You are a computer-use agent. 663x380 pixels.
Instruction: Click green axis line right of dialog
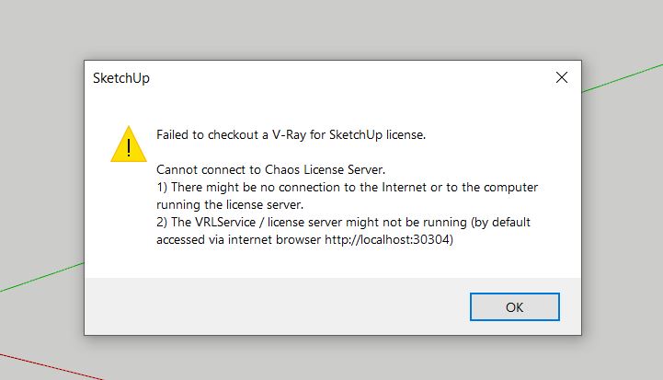coord(622,78)
